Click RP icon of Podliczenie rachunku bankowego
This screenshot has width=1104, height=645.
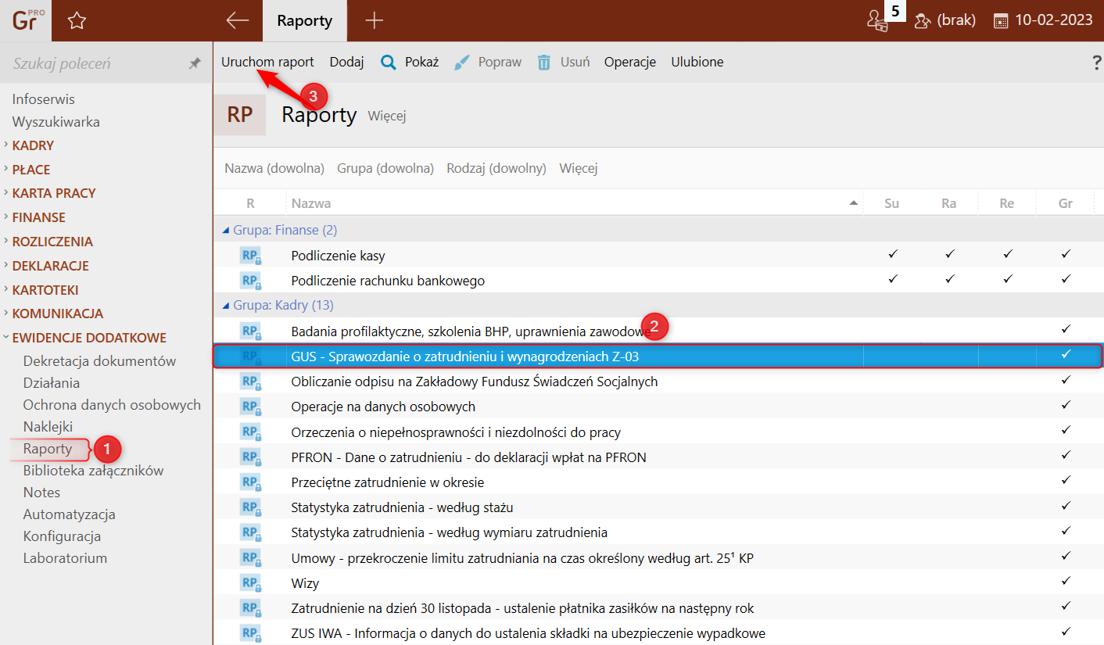(250, 281)
